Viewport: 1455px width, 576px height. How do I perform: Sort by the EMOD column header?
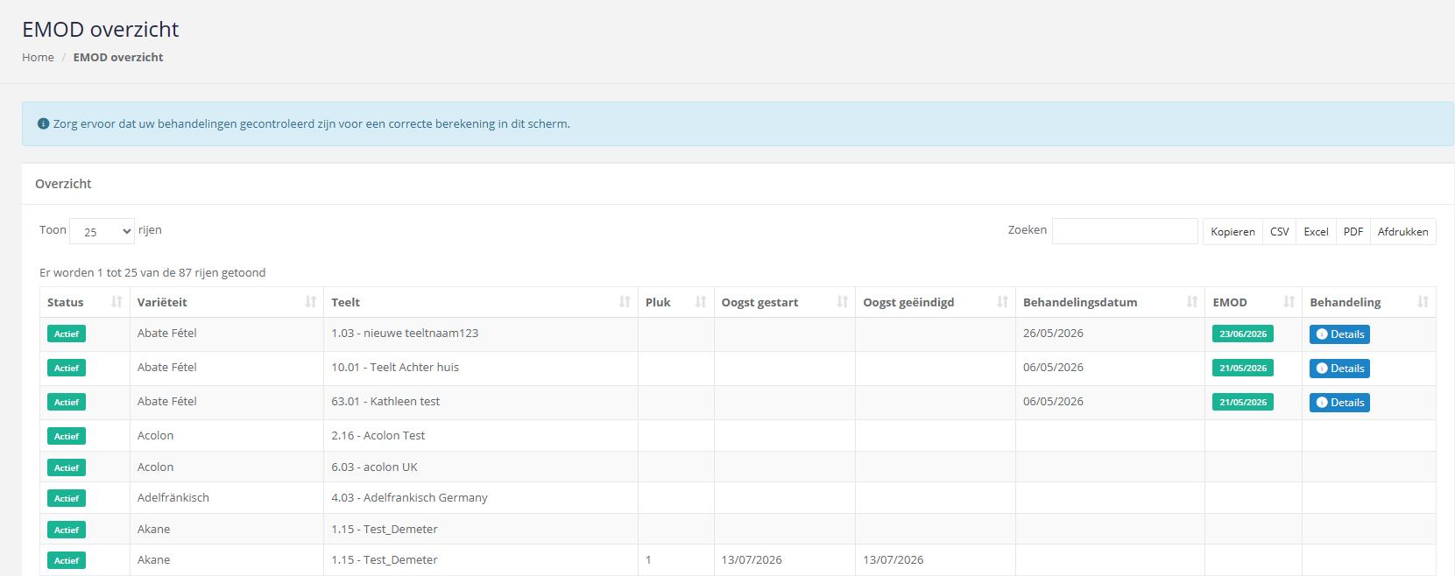click(x=1254, y=302)
